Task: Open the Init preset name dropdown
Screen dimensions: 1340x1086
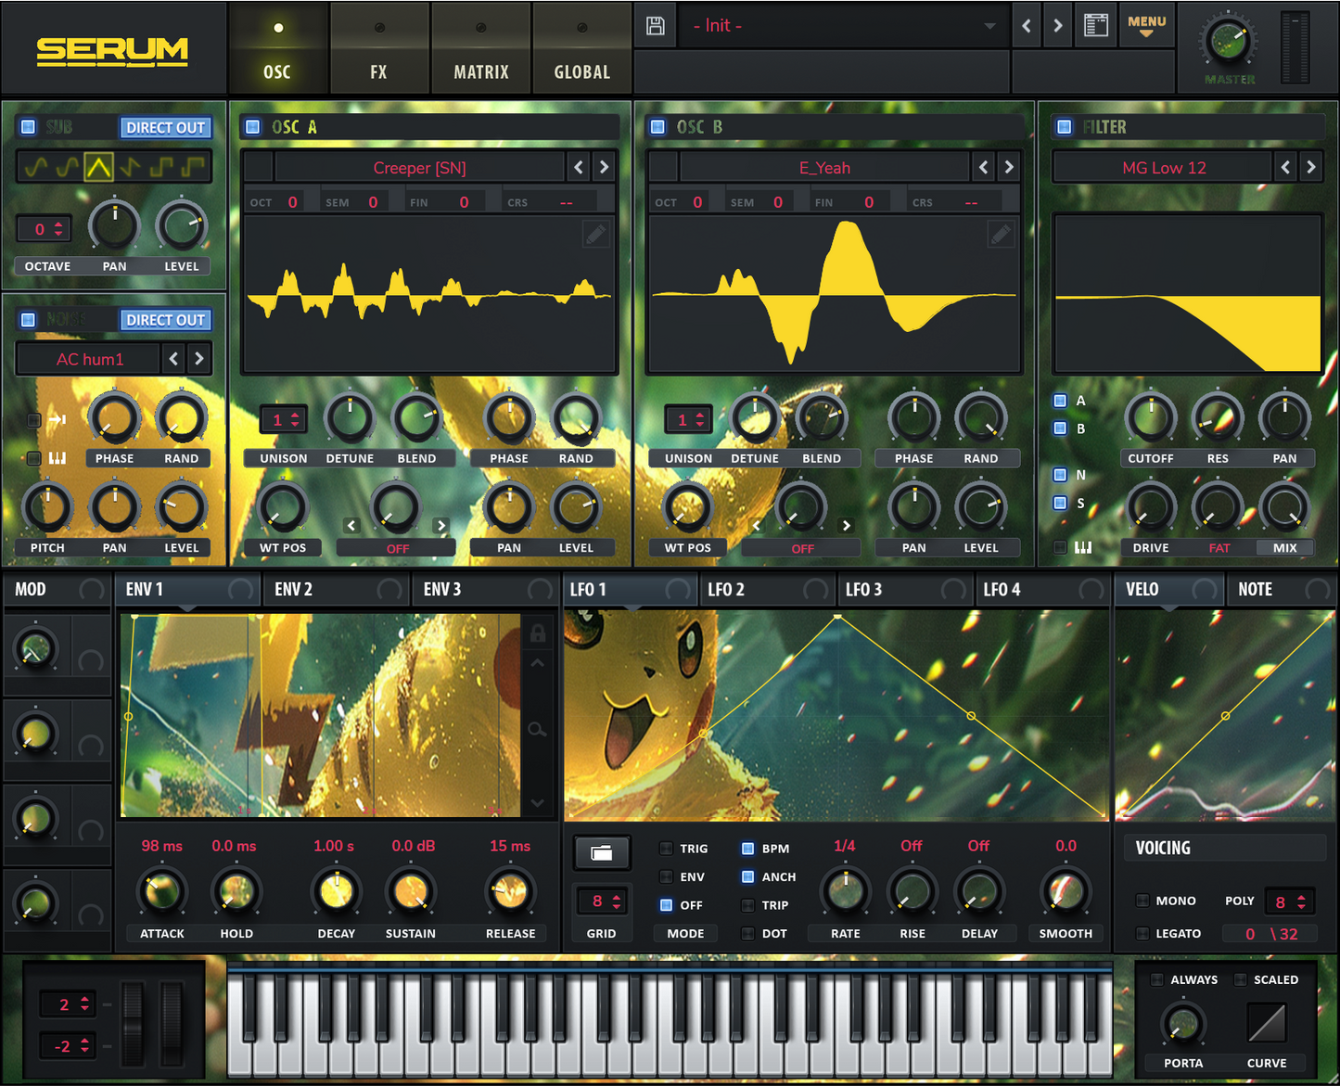Action: tap(842, 26)
